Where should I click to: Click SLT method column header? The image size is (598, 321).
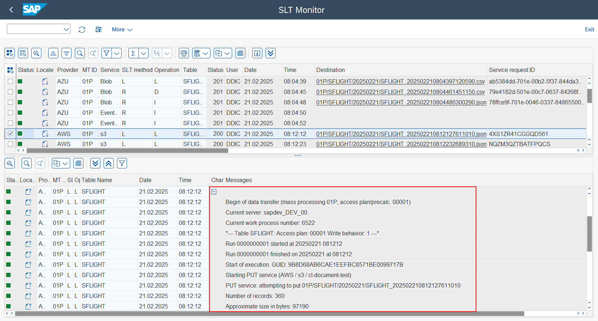click(x=137, y=70)
